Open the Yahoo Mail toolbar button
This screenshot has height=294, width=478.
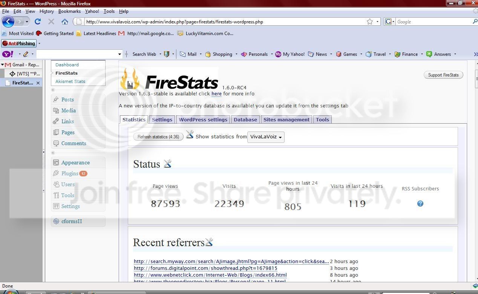(x=188, y=54)
